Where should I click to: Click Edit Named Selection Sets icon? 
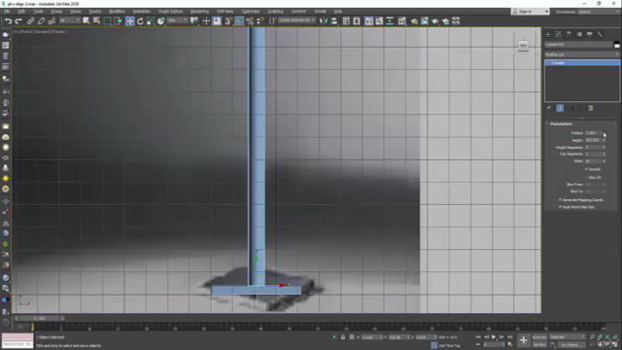tap(272, 21)
